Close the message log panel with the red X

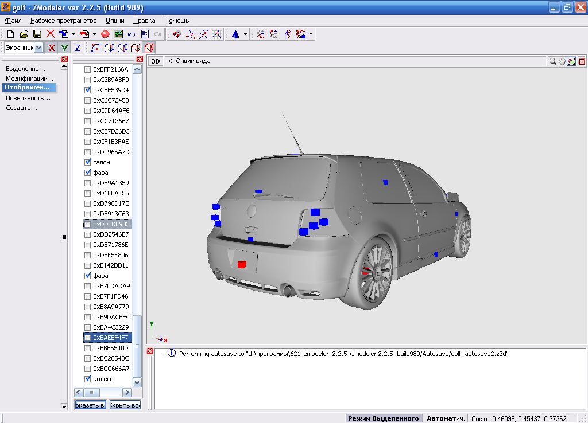150,351
